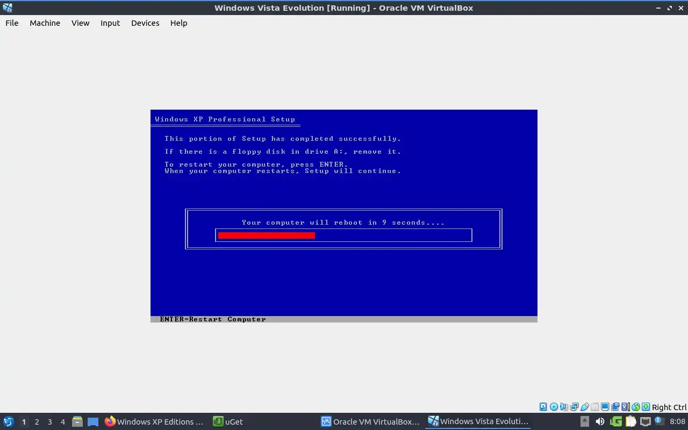Click the hard disk activity indicator

click(543, 407)
